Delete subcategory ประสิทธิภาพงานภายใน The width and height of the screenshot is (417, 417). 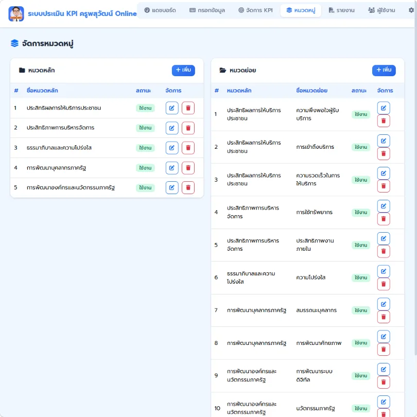pyautogui.click(x=384, y=251)
